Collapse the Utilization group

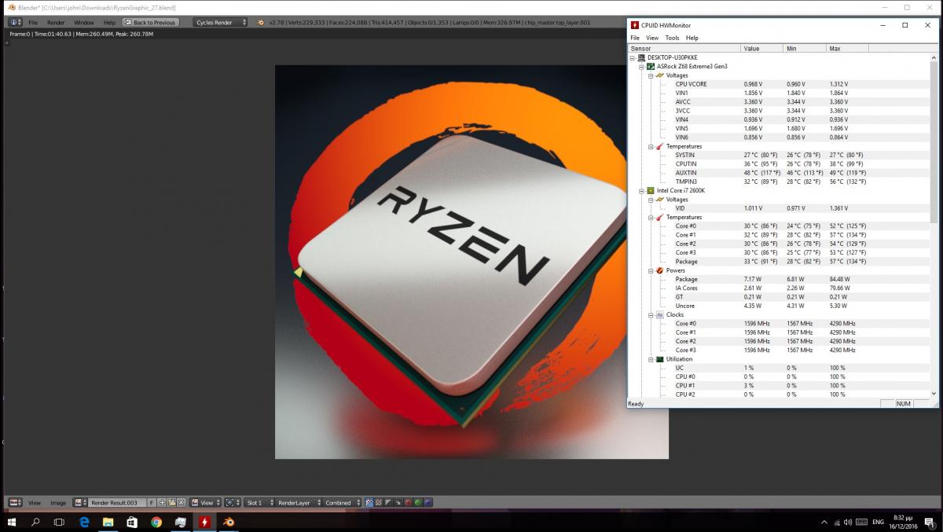coord(650,359)
